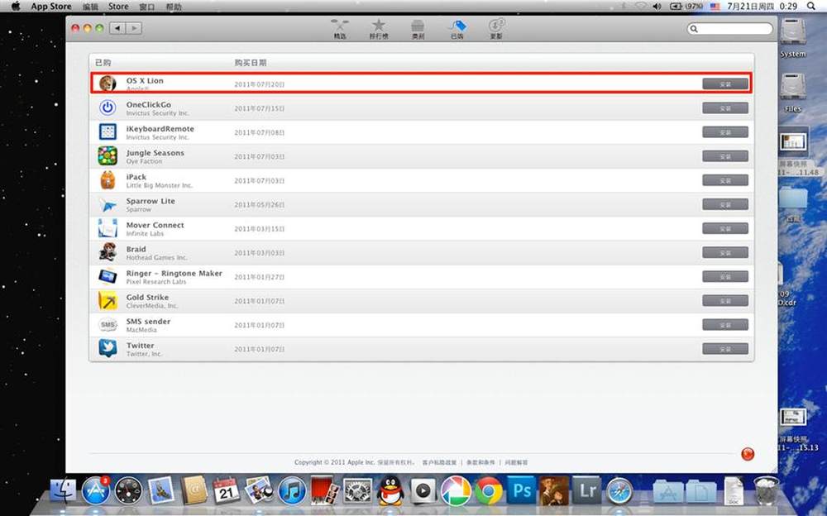Open the 窗口 (Window) menu
827x516 pixels.
coord(146,7)
